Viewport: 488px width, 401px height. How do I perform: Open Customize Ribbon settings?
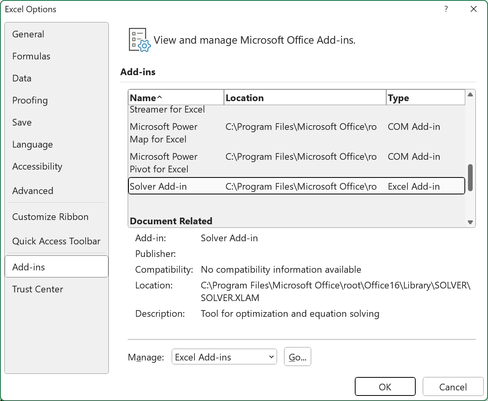(56, 217)
